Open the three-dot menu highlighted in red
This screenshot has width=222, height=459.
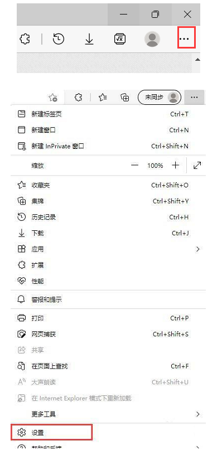tap(186, 39)
